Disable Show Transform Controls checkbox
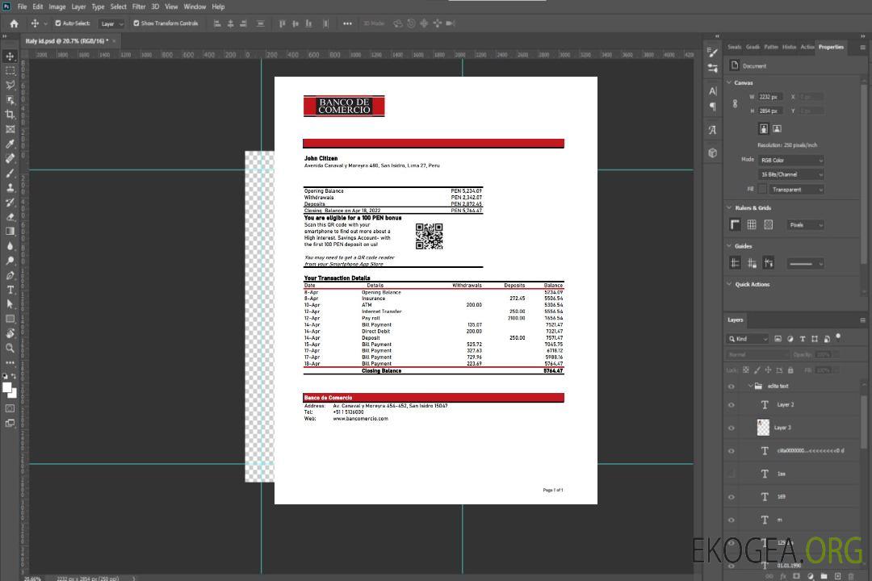This screenshot has height=581, width=872. (136, 23)
